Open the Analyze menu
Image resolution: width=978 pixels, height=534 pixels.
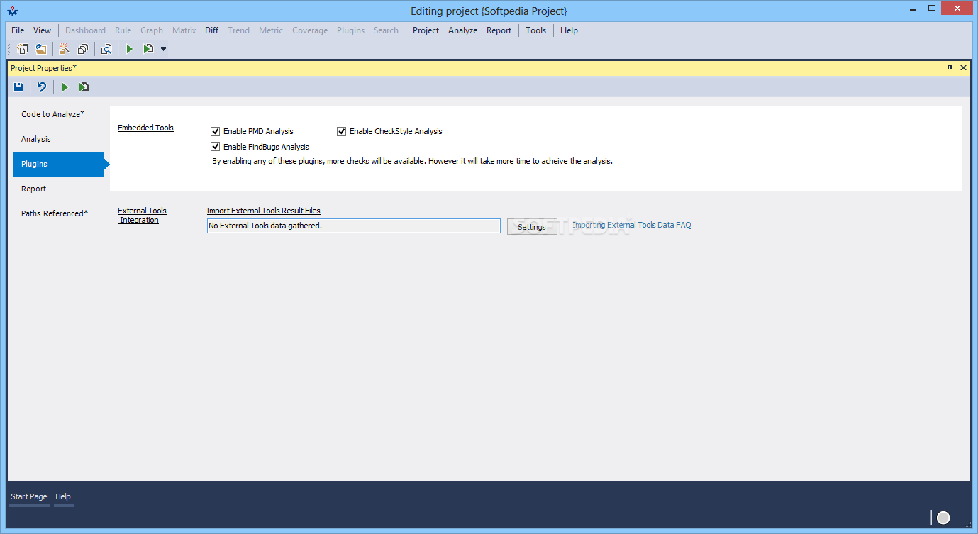point(462,30)
